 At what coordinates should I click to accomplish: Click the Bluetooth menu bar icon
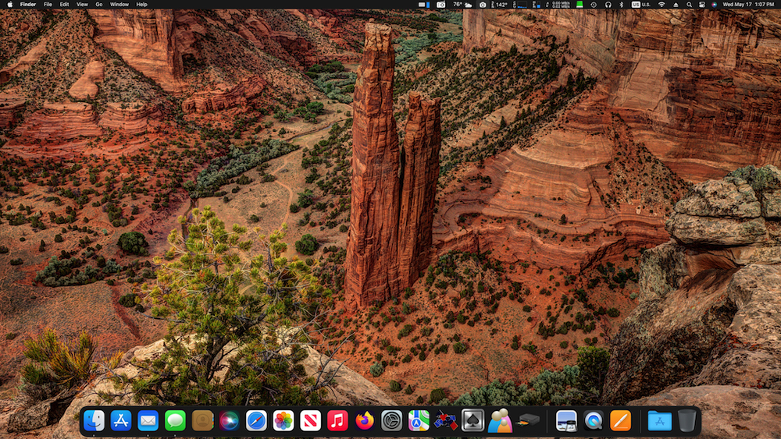pos(621,5)
